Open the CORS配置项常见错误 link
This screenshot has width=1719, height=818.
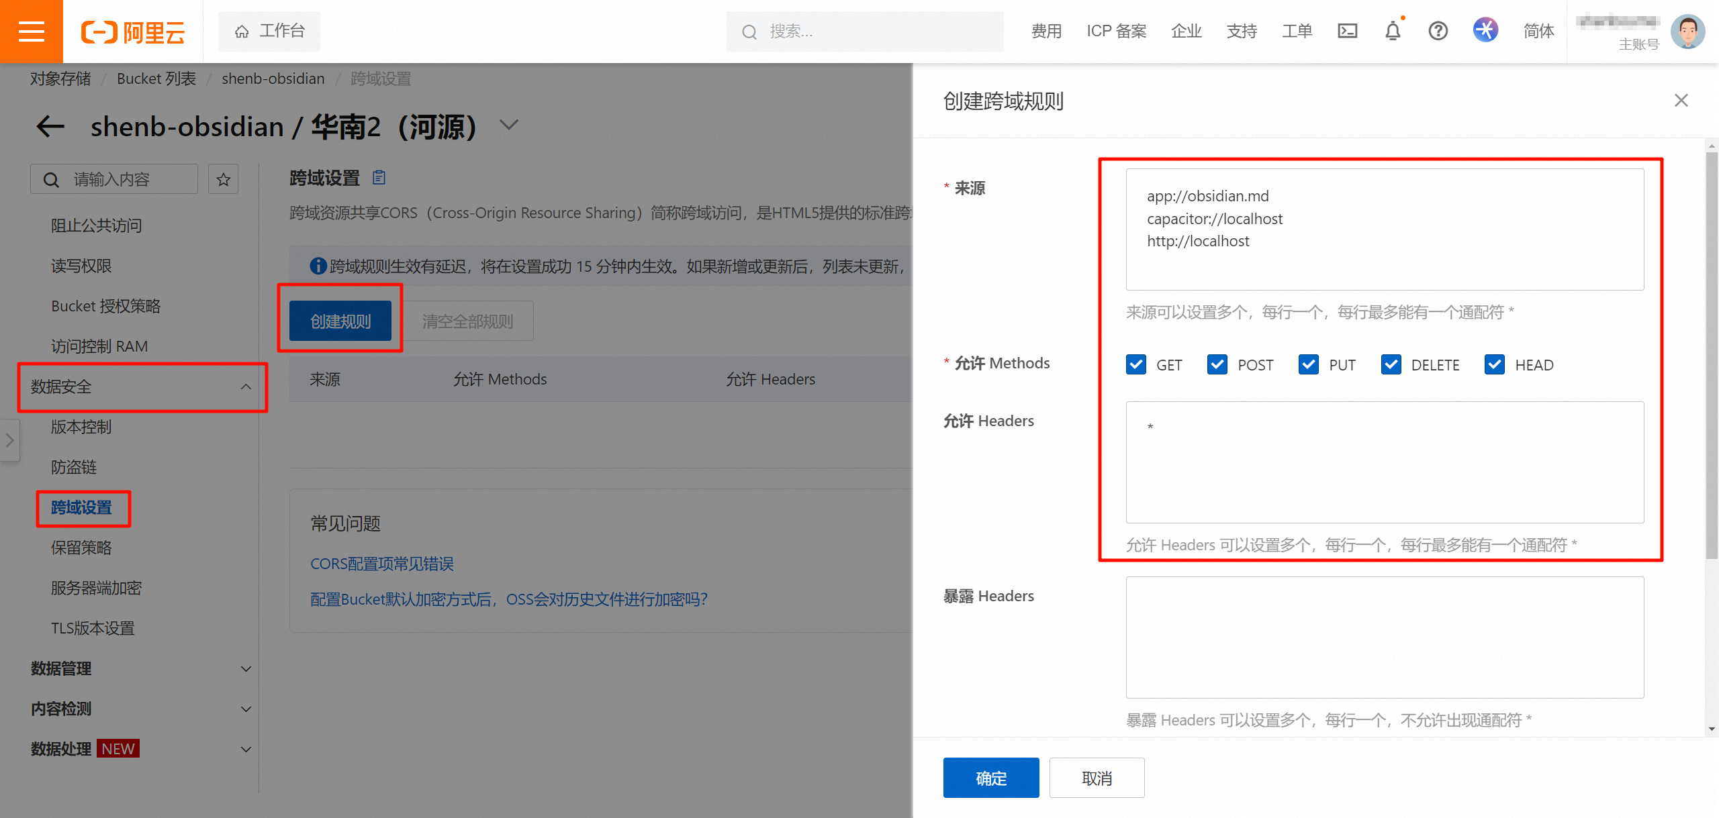(x=382, y=564)
